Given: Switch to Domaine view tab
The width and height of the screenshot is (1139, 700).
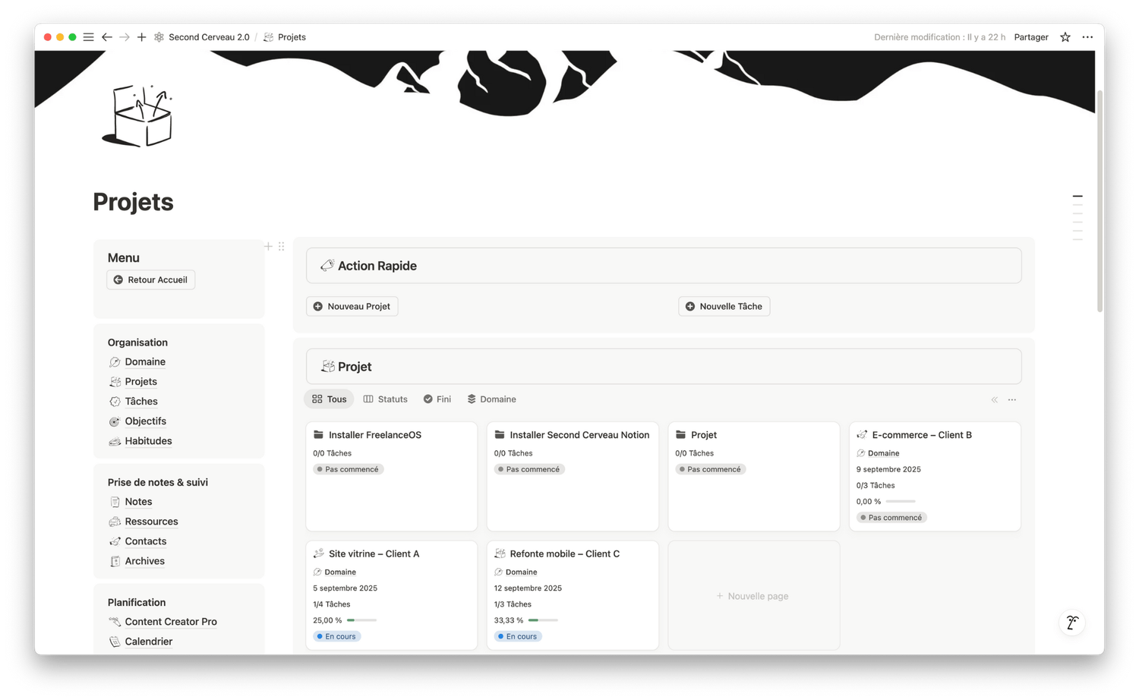Looking at the screenshot, I should 492,399.
